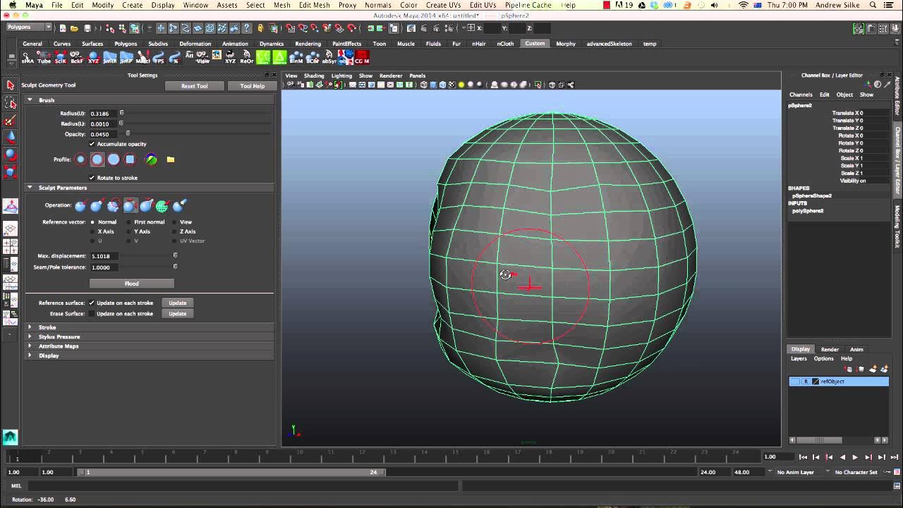
Task: Toggle Rotate to stroke checkbox
Action: [x=92, y=178]
